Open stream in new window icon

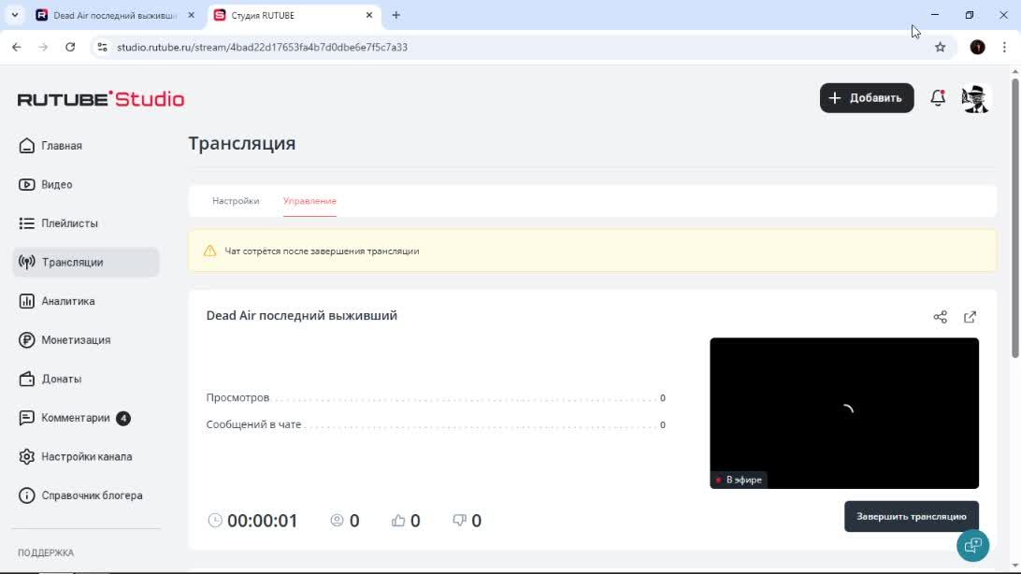coord(971,317)
